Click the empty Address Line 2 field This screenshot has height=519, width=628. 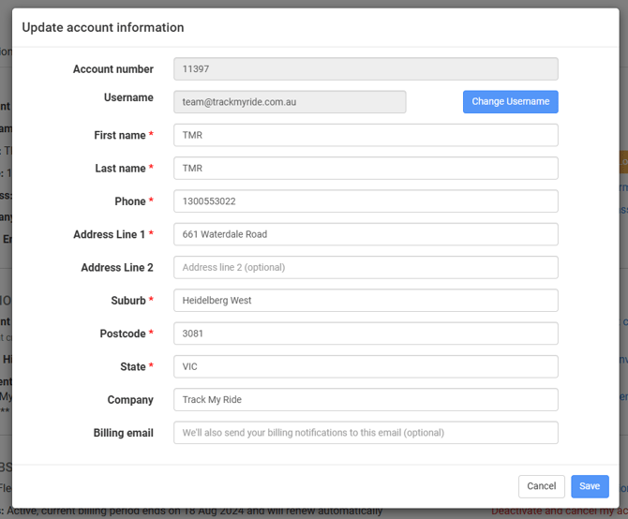[366, 268]
